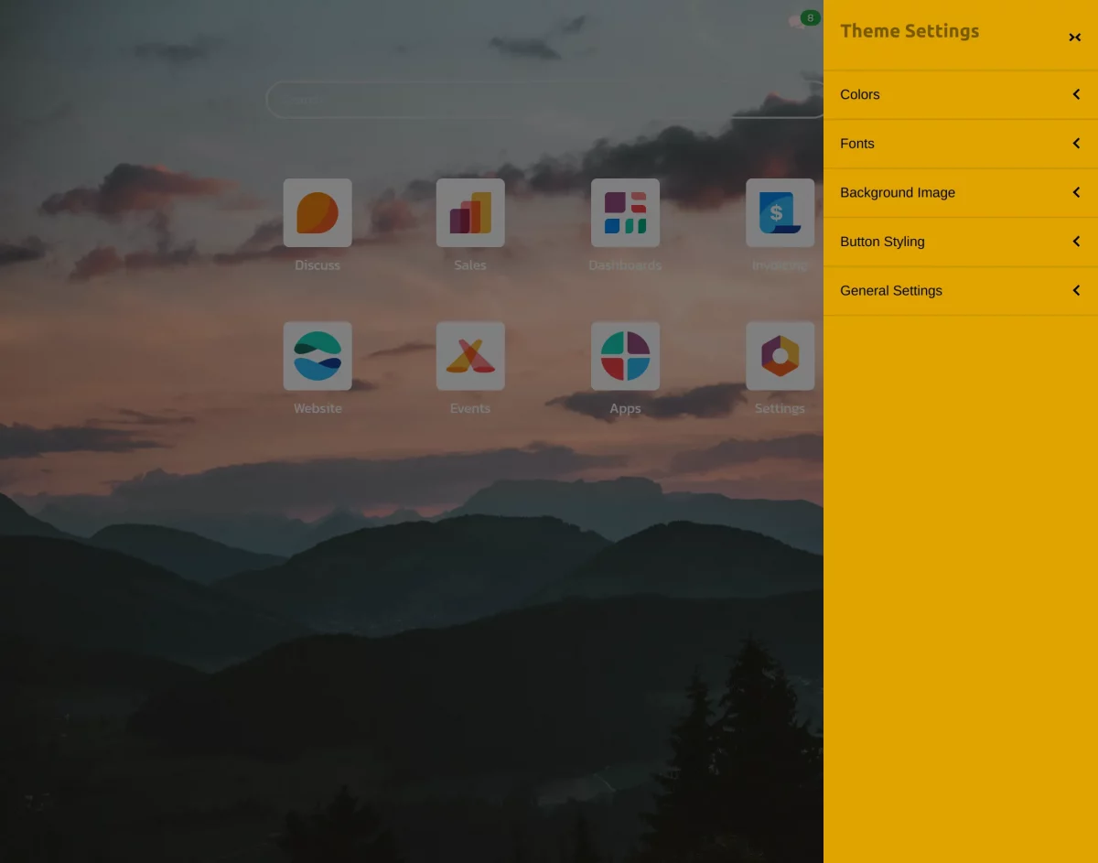
Task: Open the Settings app icon
Action: pyautogui.click(x=780, y=356)
